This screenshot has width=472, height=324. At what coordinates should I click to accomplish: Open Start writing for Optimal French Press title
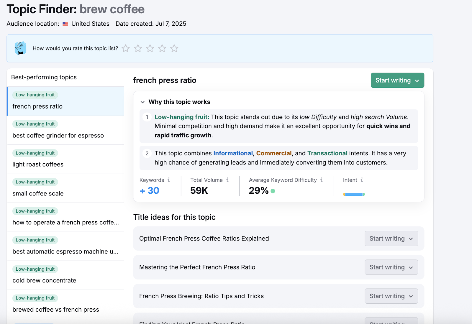[391, 239]
